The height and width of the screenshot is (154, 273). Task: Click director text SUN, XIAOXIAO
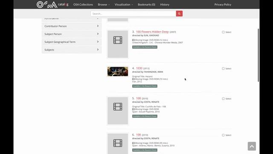151,36
